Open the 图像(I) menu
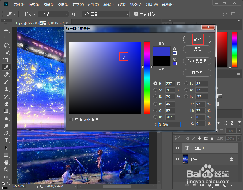This screenshot has width=243, height=190. click(49, 5)
